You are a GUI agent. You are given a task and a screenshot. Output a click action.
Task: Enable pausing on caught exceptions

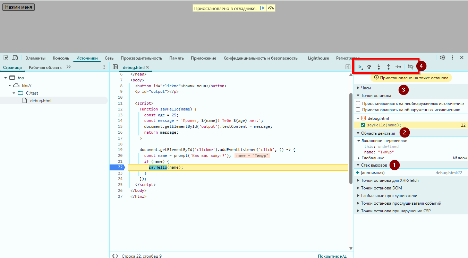pos(358,110)
